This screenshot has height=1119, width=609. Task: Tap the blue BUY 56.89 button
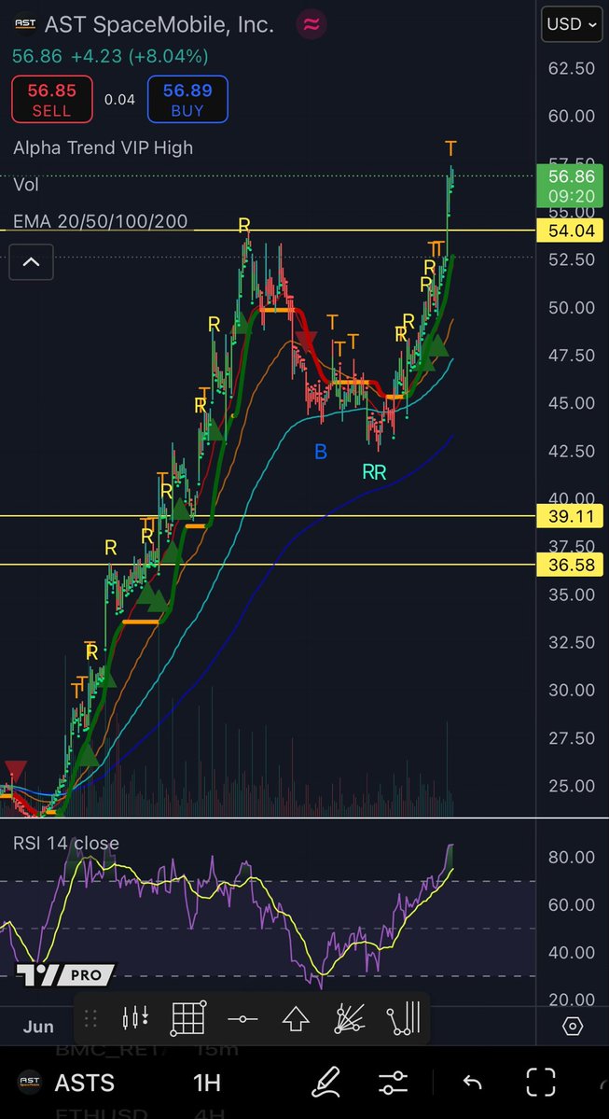tap(187, 99)
